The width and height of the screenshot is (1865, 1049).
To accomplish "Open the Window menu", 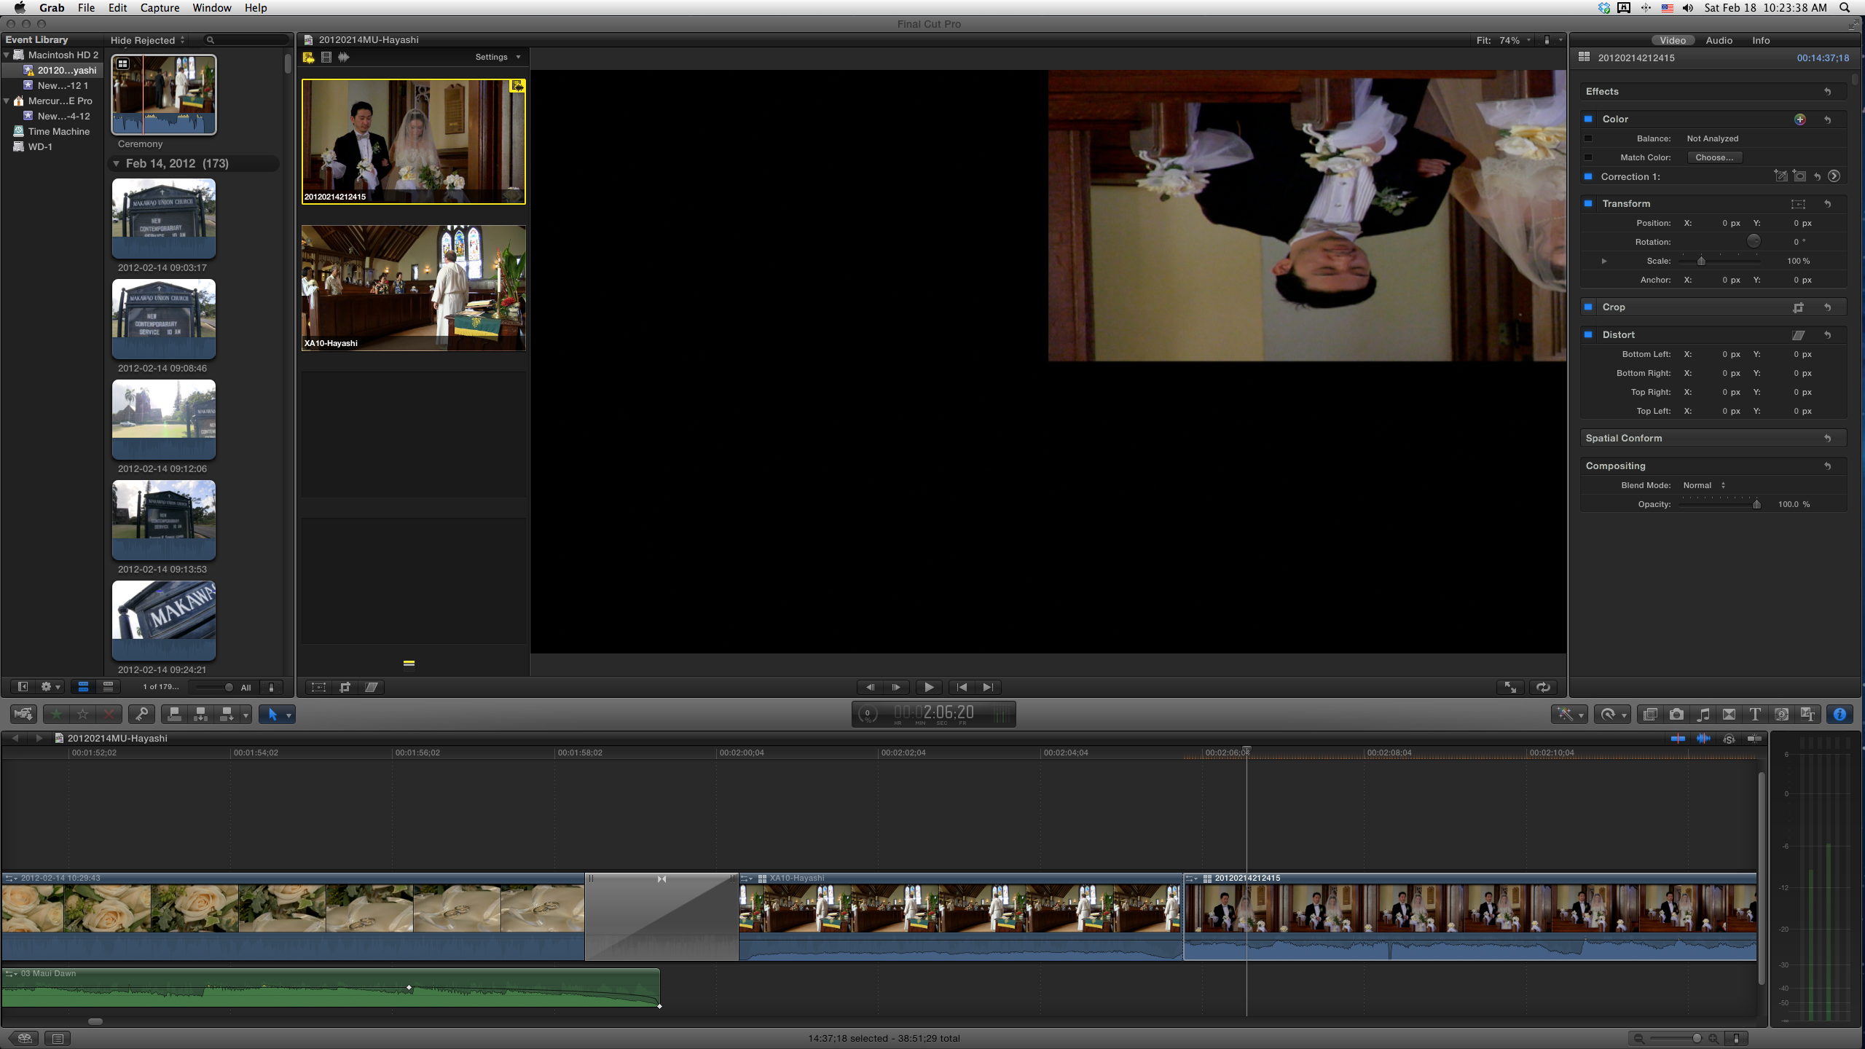I will pos(211,7).
